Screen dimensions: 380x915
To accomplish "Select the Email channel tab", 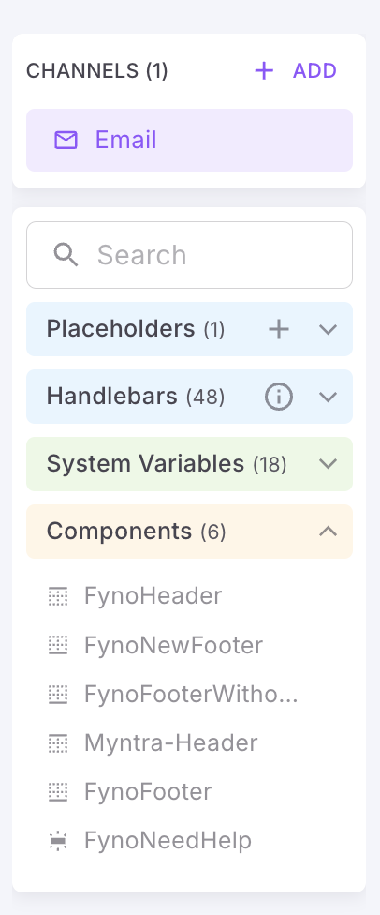I will pos(189,140).
